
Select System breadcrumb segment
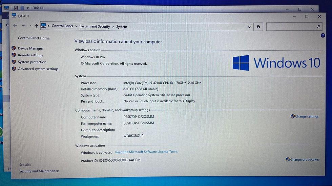pyautogui.click(x=122, y=27)
